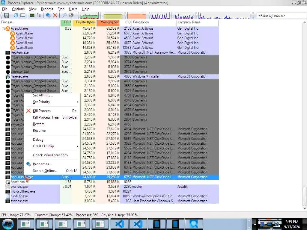Open the yellow commit history mini graph
The height and width of the screenshot is (230, 307).
coord(113,16)
